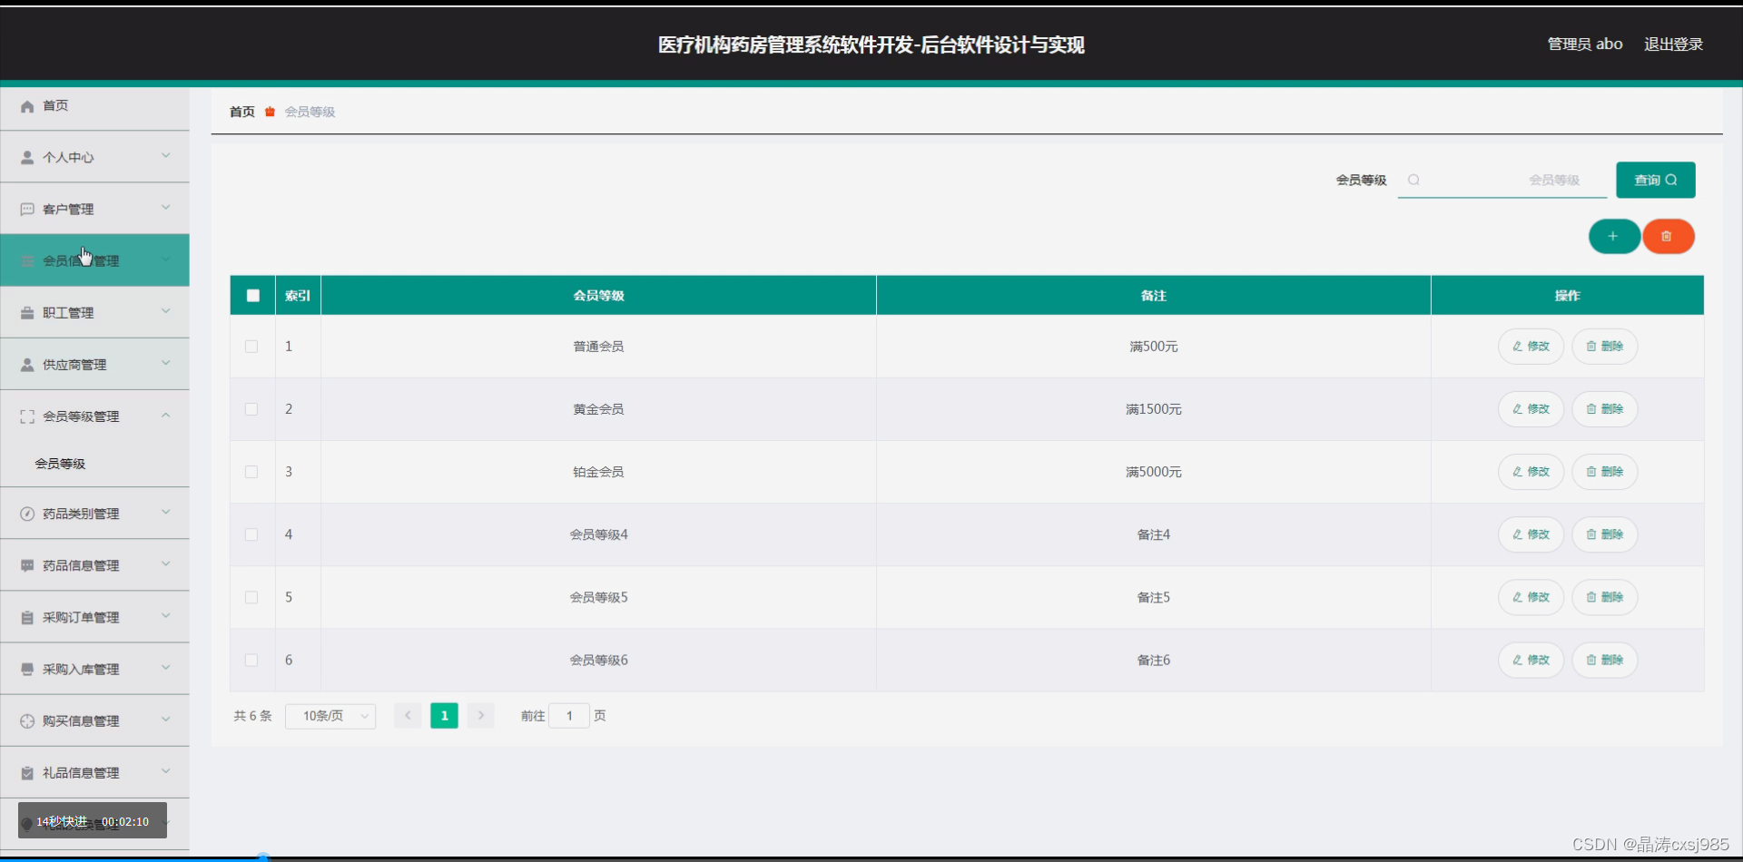Go to previous page arrow
The height and width of the screenshot is (862, 1743).
point(408,716)
